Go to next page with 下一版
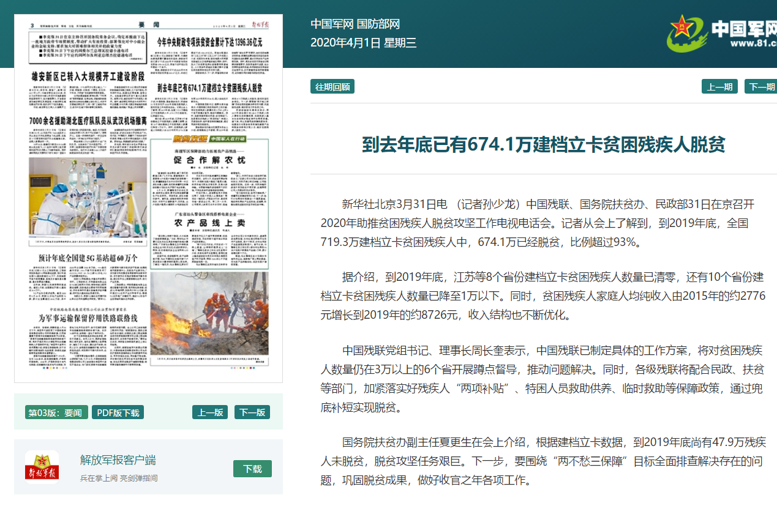Viewport: 777px width, 506px height. [252, 412]
